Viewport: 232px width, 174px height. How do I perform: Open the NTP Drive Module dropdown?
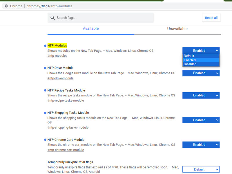click(x=201, y=73)
